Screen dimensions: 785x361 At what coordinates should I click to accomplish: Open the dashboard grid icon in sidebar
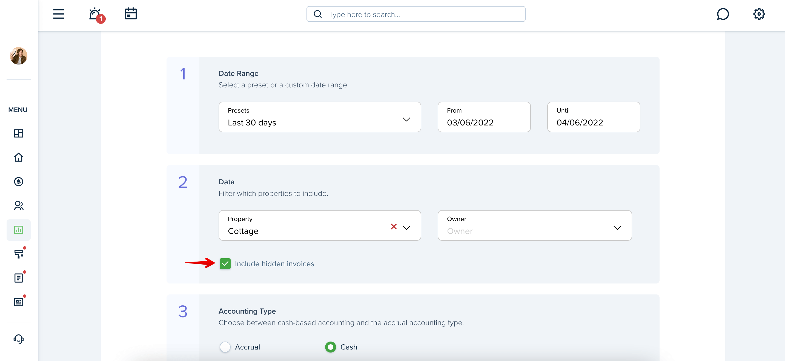(19, 133)
